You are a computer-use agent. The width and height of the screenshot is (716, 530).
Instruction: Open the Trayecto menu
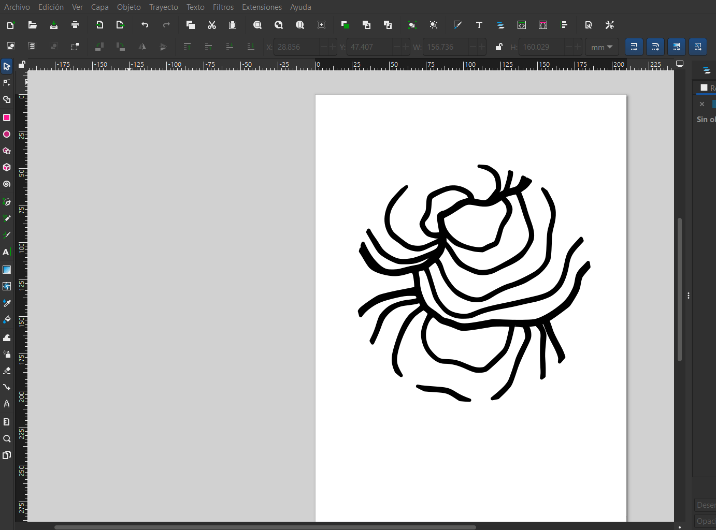[x=163, y=7]
